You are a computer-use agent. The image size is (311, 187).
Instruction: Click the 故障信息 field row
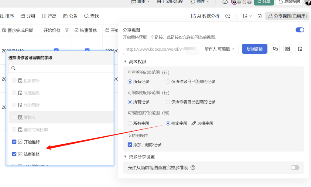(x=61, y=93)
